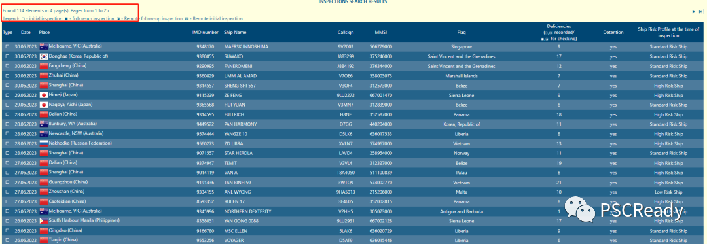Click the inspection type icon for SUWAKO row

[7, 57]
